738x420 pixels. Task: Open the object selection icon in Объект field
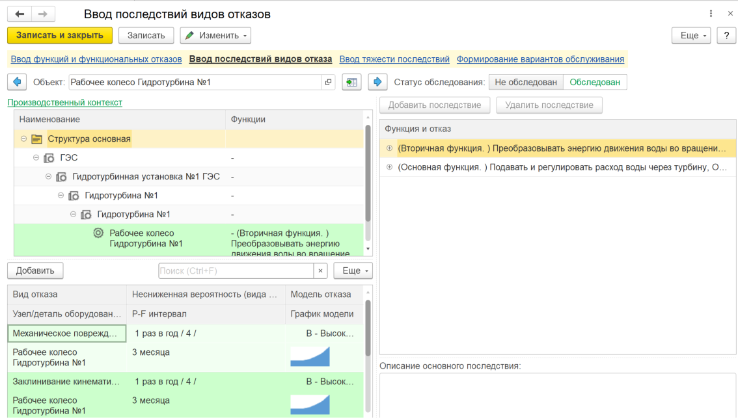(x=328, y=82)
